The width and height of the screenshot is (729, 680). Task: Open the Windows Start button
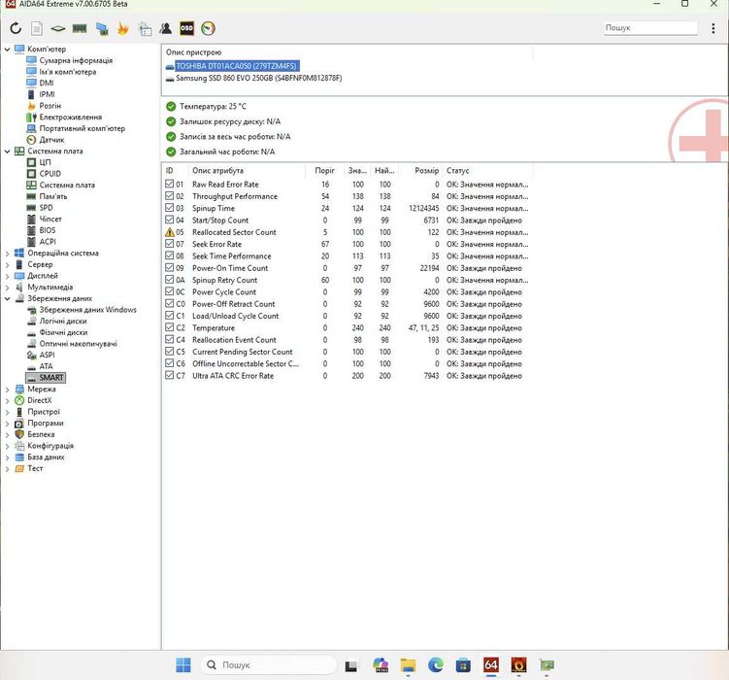tap(183, 664)
